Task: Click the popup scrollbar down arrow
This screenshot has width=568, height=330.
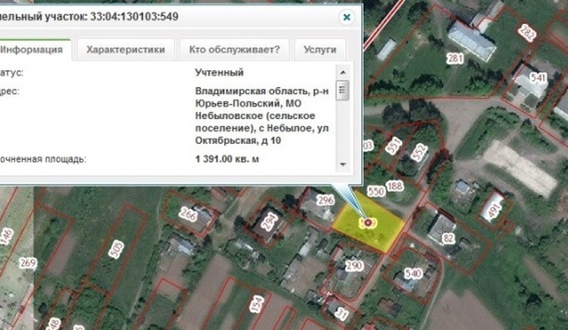Action: click(x=343, y=164)
